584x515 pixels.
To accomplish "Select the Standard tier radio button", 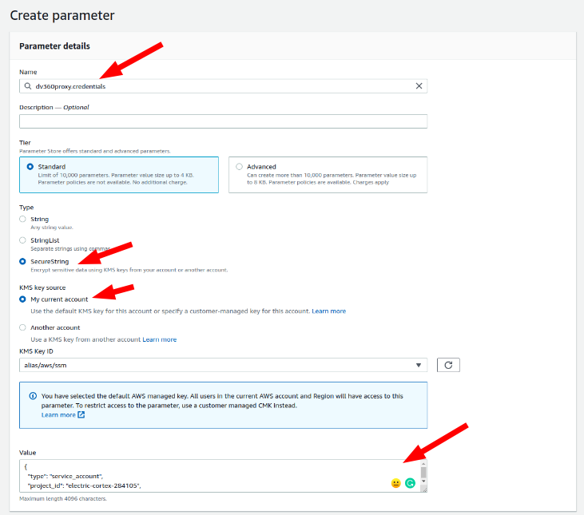I will click(x=30, y=167).
